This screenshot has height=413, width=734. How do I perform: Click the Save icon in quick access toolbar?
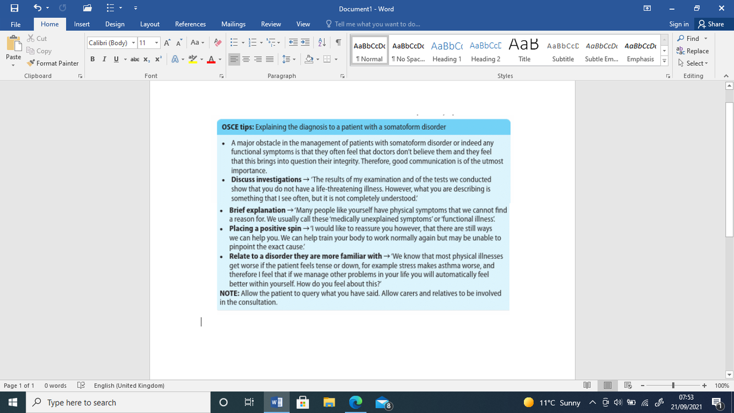click(x=14, y=8)
